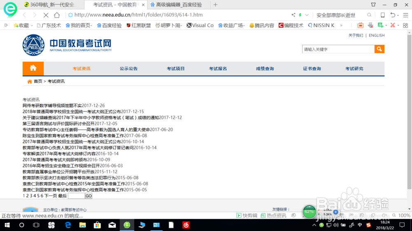
Task: Open 公示公告 navigation menu item
Action: point(129,68)
